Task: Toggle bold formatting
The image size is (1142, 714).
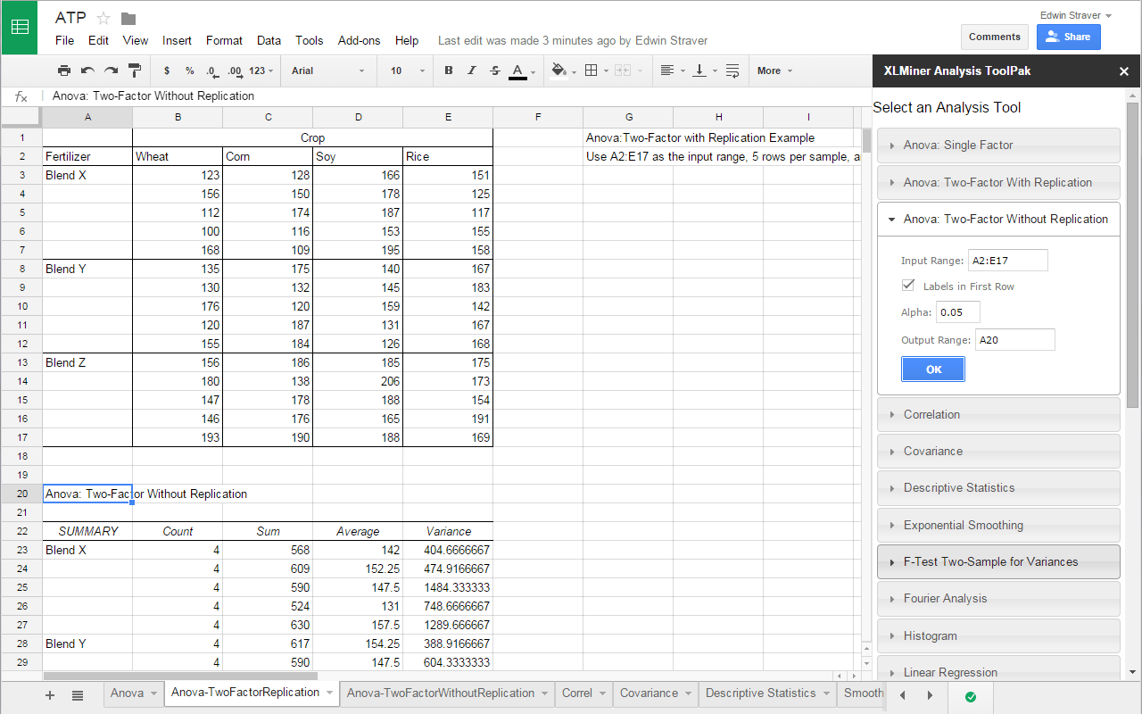Action: click(x=449, y=71)
